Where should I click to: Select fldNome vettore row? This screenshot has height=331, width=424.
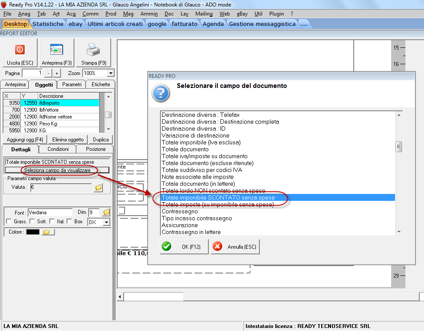[51, 117]
